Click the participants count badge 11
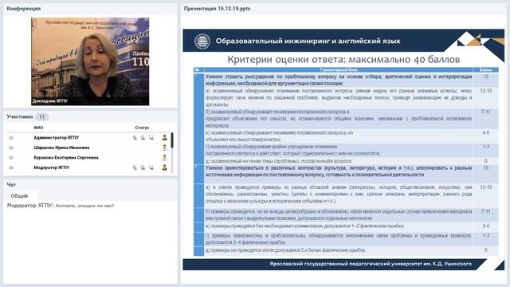The width and height of the screenshot is (510, 287). (x=41, y=117)
